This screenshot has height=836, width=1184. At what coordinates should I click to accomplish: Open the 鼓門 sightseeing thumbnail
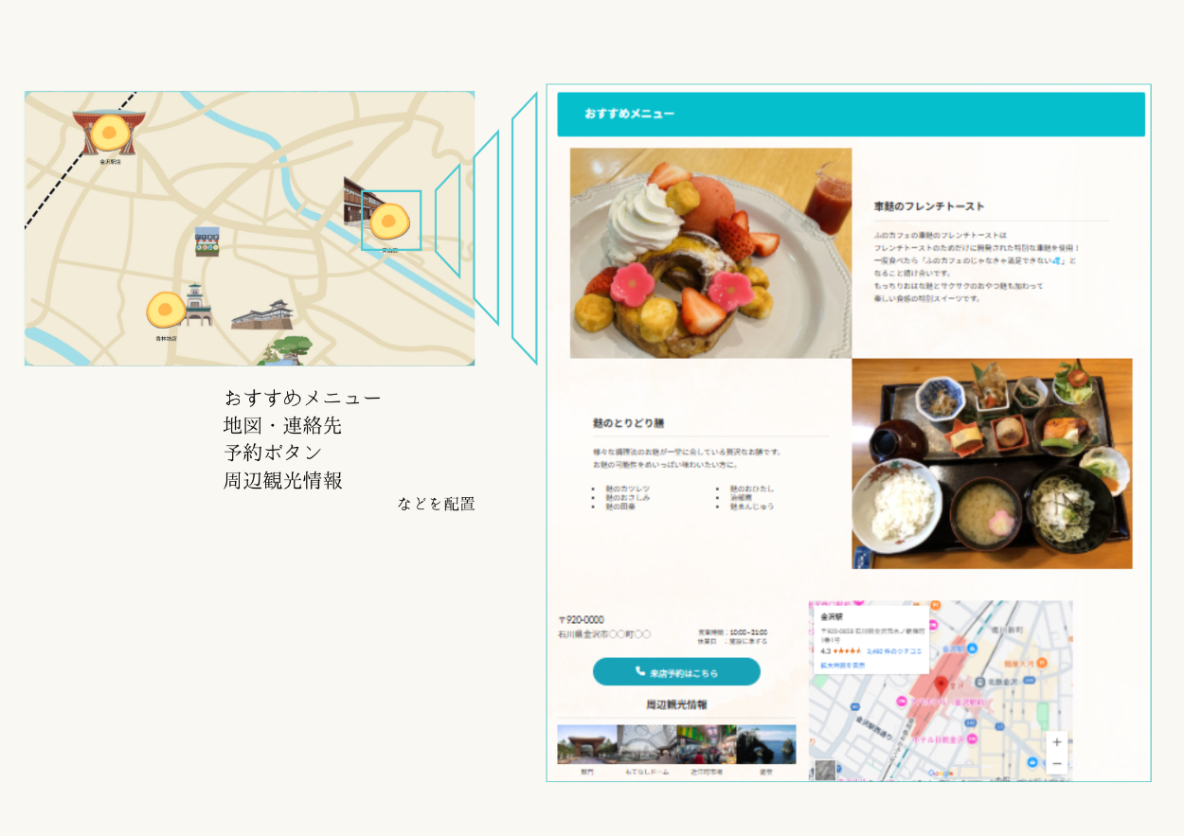point(587,745)
